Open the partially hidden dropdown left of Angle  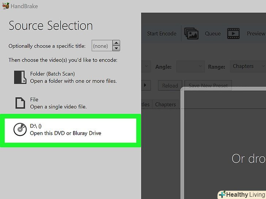146,66
